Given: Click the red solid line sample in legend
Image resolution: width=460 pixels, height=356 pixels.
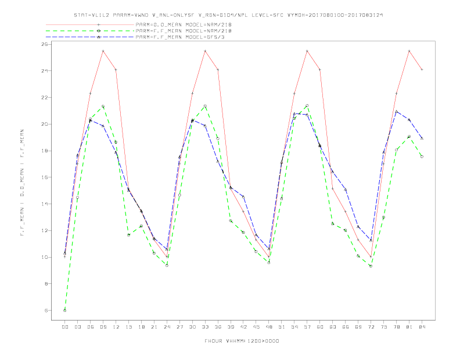Looking at the screenshot, I should 90,24.
